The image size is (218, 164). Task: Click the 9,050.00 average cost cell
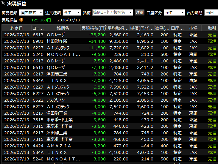(x=119, y=41)
